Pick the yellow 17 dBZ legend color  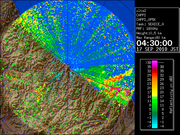pos(155,92)
